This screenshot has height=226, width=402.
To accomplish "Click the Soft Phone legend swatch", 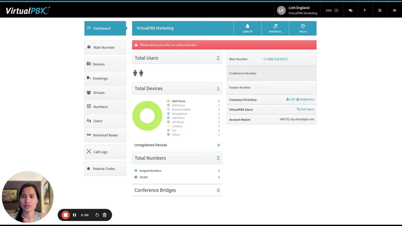I will (x=168, y=105).
